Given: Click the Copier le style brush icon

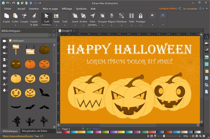Looking at the screenshot, I should 34,16.
